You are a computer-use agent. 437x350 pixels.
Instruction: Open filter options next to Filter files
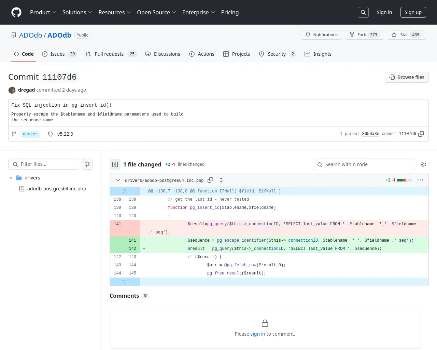point(87,164)
